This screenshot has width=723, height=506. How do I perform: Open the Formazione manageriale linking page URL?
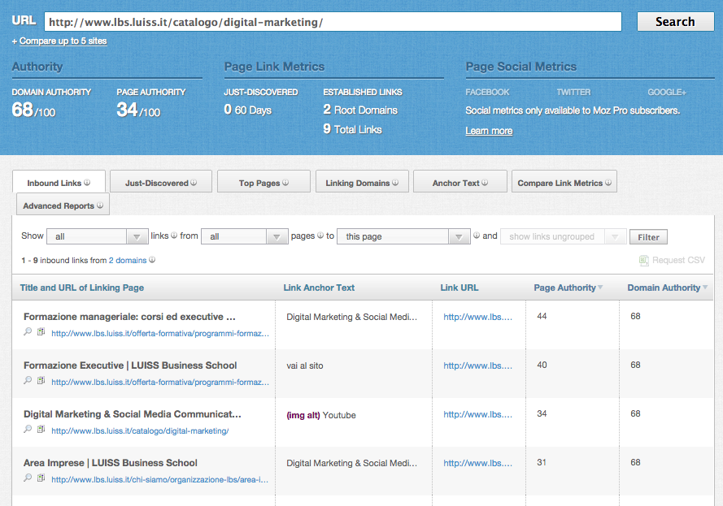click(x=160, y=333)
